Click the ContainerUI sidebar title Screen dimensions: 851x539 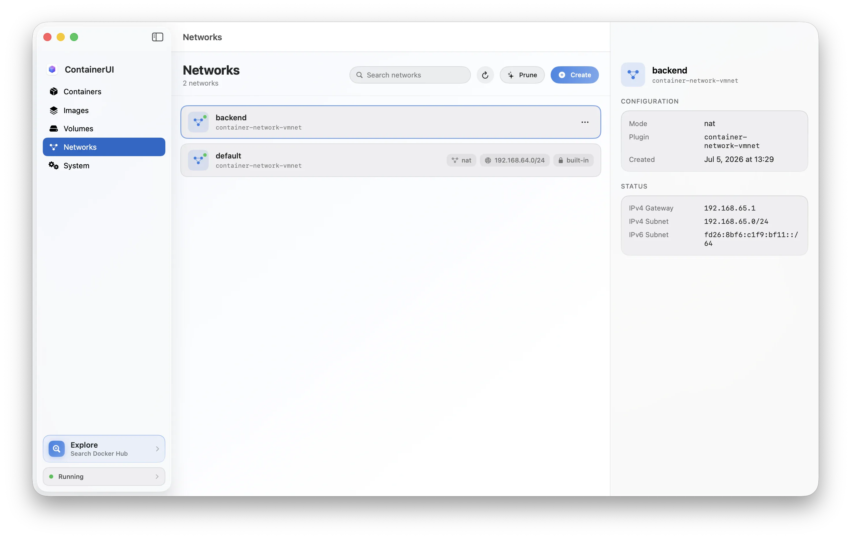(89, 69)
